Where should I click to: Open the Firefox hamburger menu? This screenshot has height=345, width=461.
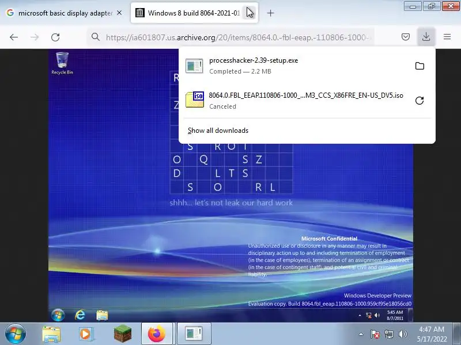[x=447, y=37]
